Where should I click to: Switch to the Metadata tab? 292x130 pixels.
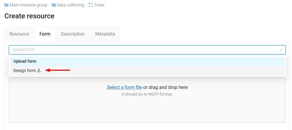point(105,34)
